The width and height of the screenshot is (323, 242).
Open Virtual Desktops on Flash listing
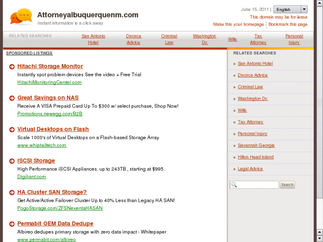tap(53, 129)
